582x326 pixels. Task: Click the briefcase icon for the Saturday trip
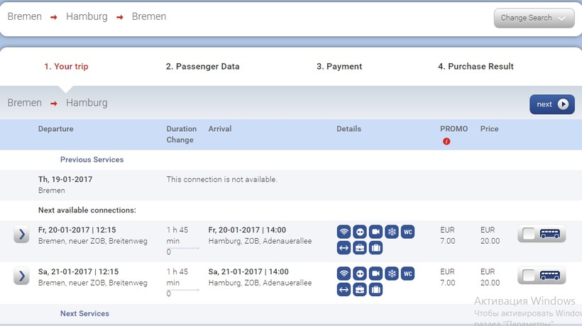tap(360, 289)
